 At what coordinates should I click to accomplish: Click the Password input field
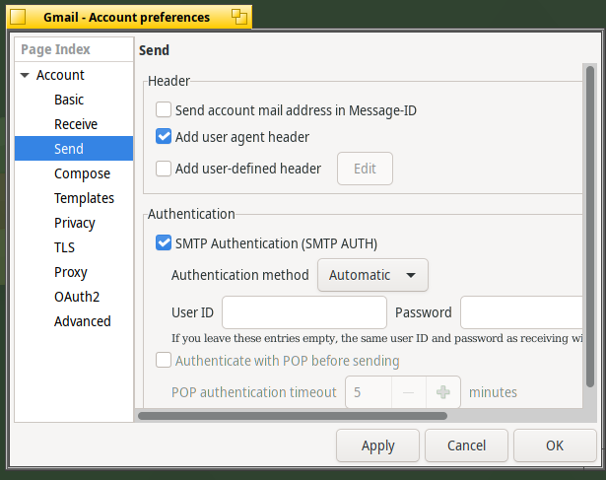[x=521, y=312]
